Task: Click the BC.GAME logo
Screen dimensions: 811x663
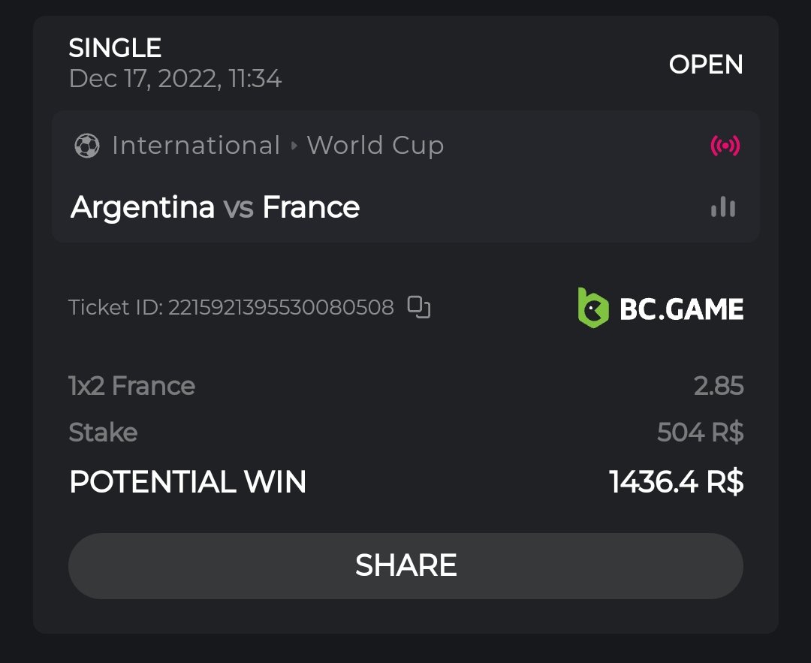Action: (x=660, y=308)
